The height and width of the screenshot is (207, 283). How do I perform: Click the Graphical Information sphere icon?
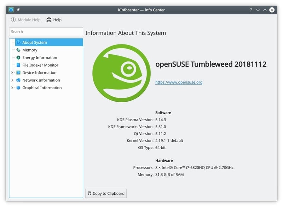pyautogui.click(x=18, y=88)
